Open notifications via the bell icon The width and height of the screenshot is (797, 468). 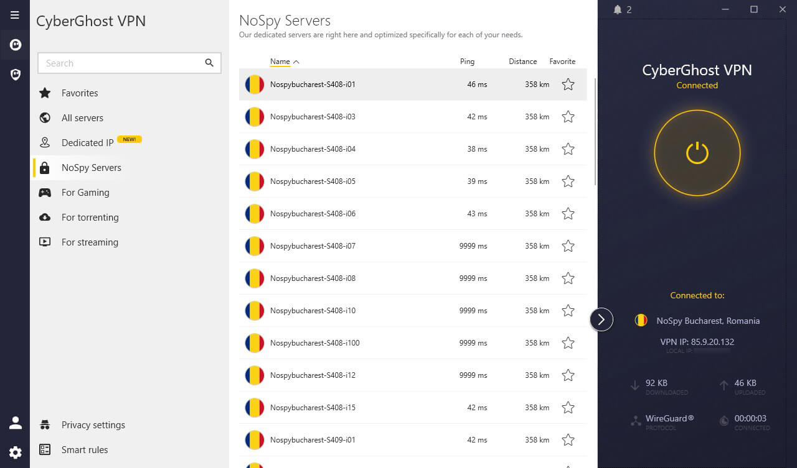pos(617,9)
